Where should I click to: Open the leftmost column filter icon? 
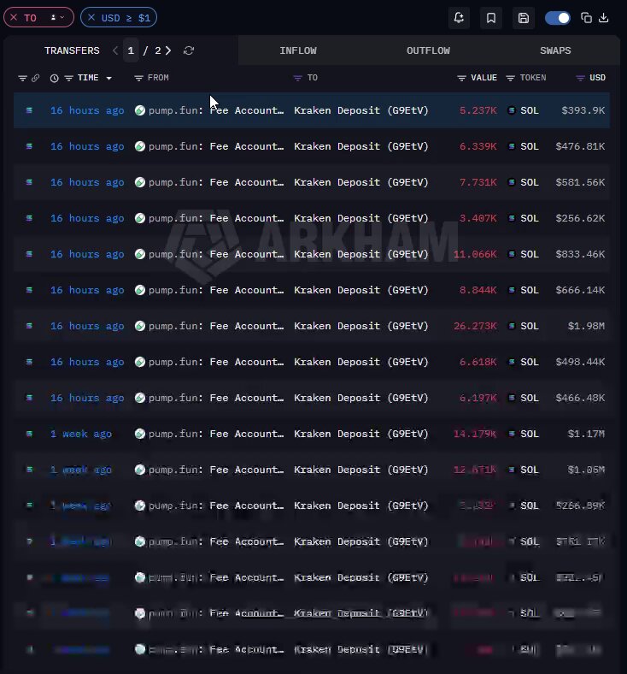[x=22, y=78]
